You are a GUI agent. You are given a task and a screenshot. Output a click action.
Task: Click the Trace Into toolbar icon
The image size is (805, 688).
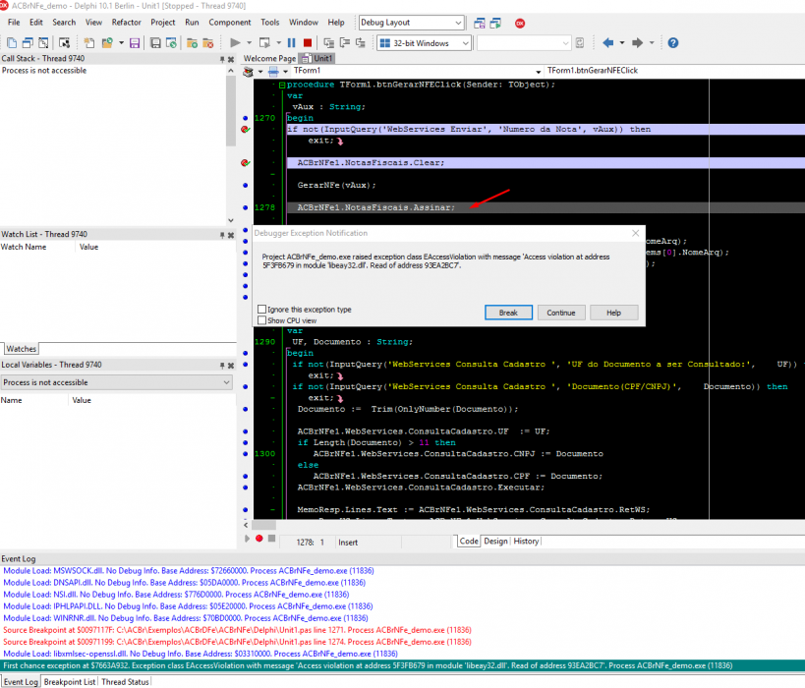tap(328, 43)
